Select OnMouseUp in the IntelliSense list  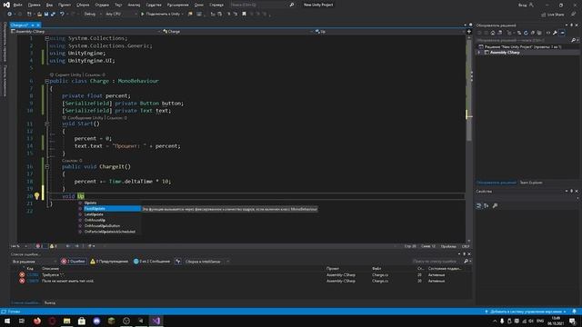(x=109, y=220)
